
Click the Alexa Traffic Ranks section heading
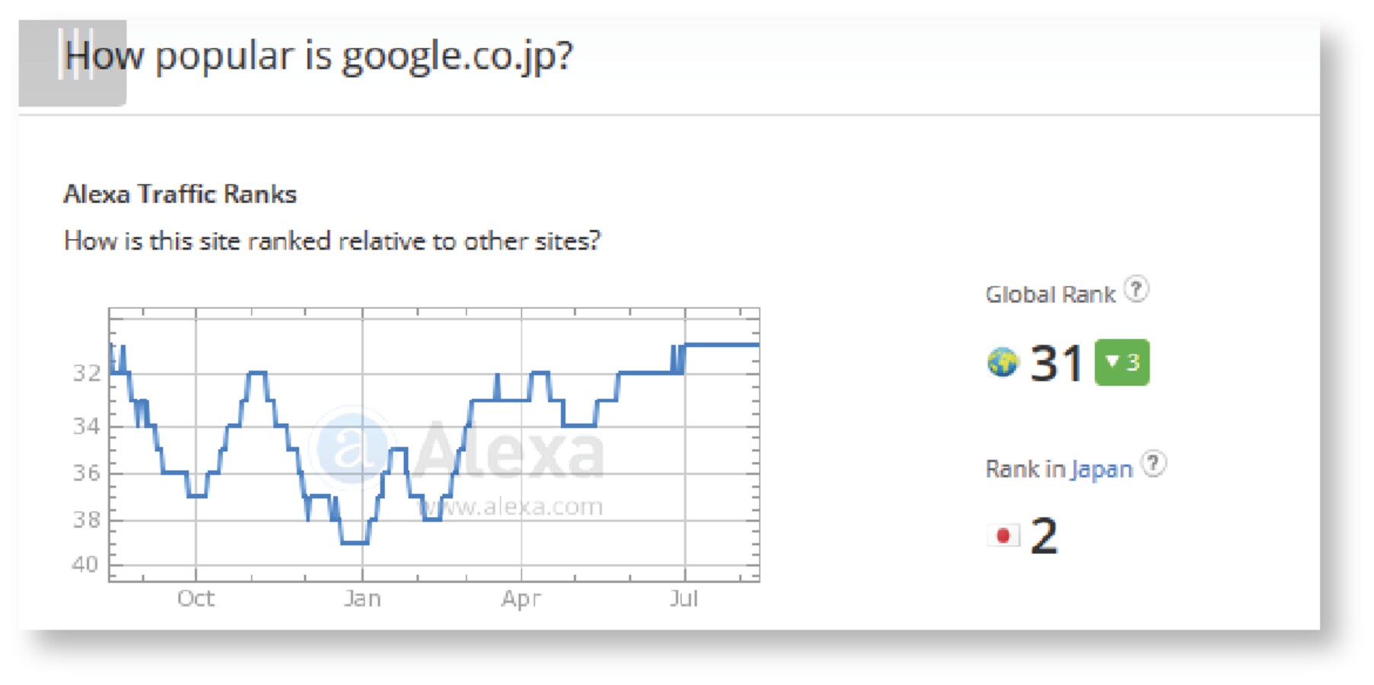[179, 194]
